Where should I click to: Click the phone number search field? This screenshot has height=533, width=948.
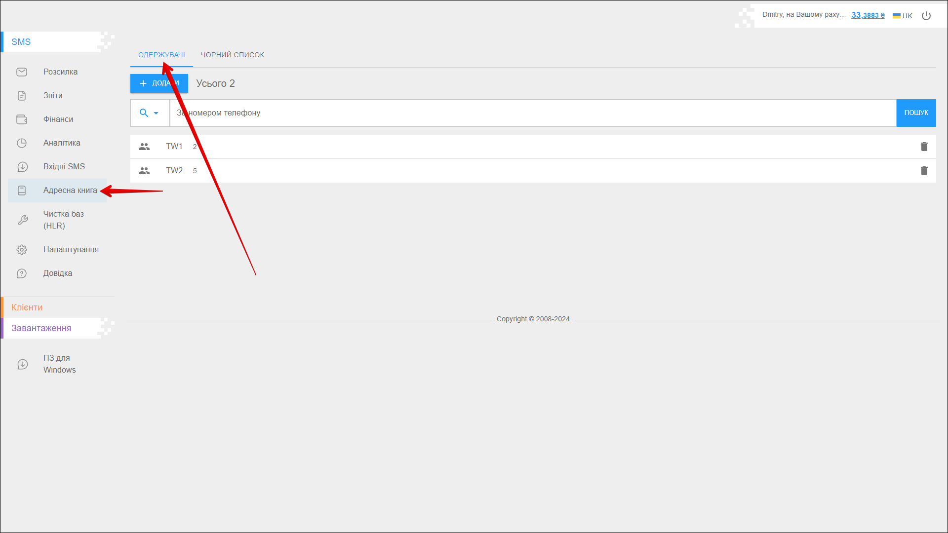tap(532, 113)
